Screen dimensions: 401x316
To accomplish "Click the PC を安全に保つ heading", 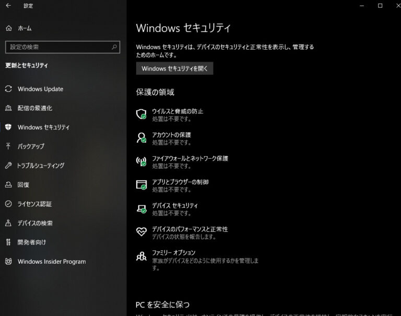I will click(163, 305).
